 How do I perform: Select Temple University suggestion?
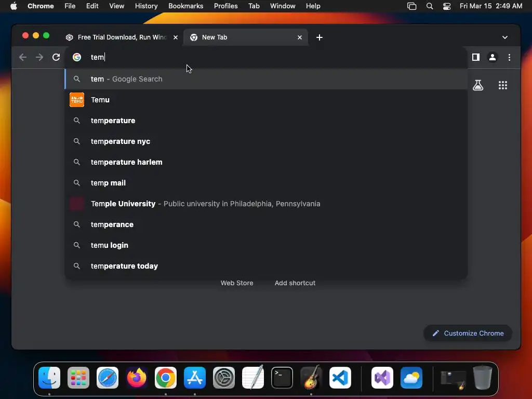click(x=266, y=204)
